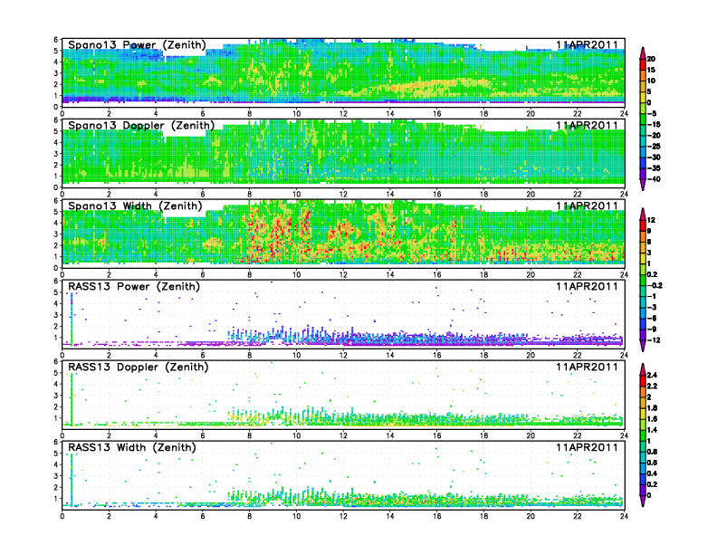This screenshot has width=717, height=554.
Task: Click the '-25' label on the top color scale
Action: point(654,147)
